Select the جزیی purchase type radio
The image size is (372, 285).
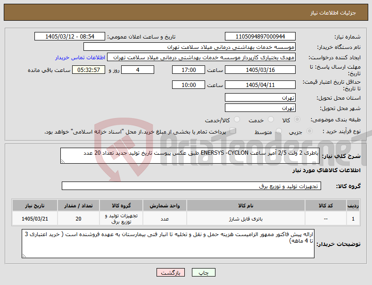pos(309,131)
